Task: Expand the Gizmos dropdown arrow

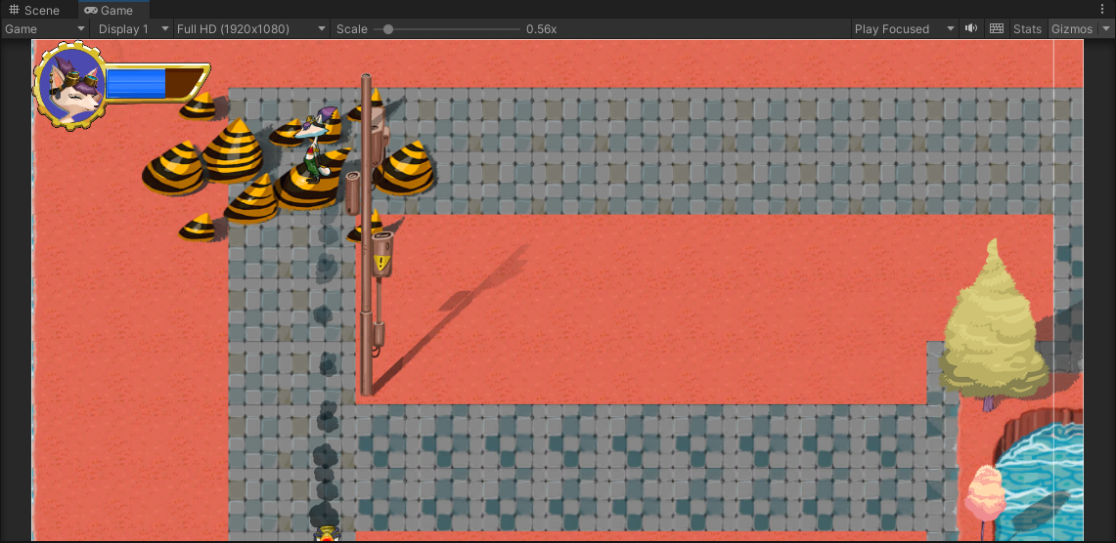Action: coord(1105,29)
